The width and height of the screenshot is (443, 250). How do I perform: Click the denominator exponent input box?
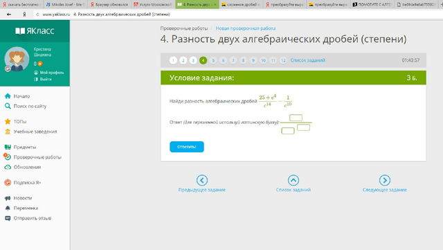(303, 127)
